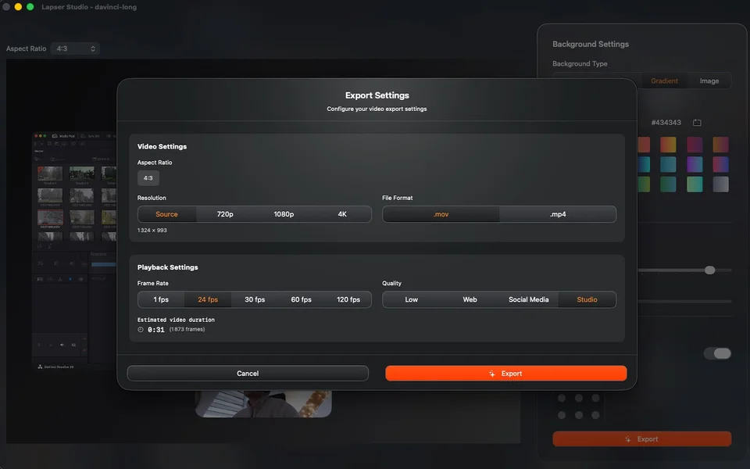Click the 1324 x 993 resolution text
This screenshot has width=750, height=469.
(x=152, y=230)
